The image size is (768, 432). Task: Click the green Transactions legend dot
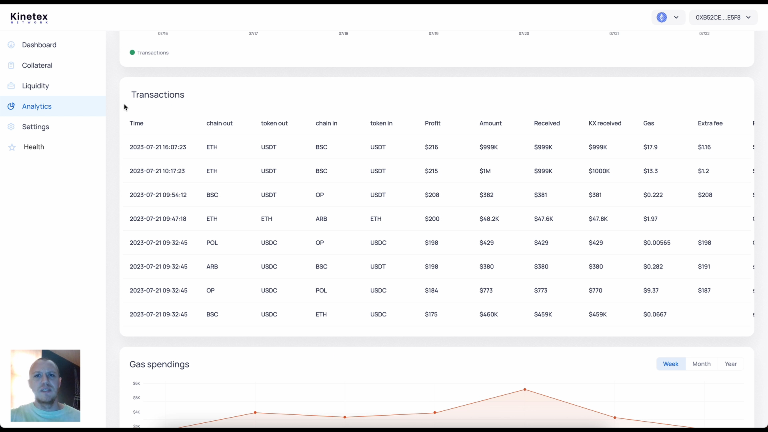click(132, 52)
